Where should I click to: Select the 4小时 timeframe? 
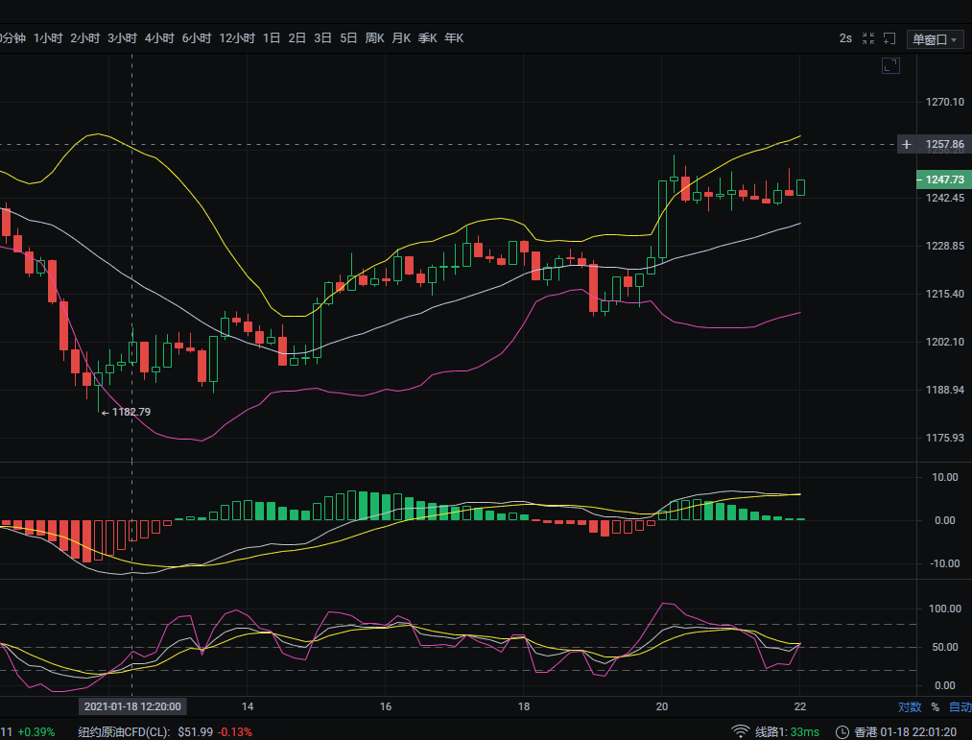coord(159,38)
